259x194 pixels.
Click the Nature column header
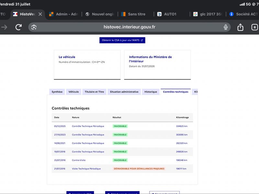pos(75,117)
